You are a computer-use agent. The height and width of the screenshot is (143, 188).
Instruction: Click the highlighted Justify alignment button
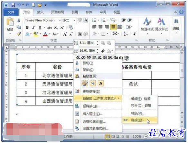coord(113,27)
